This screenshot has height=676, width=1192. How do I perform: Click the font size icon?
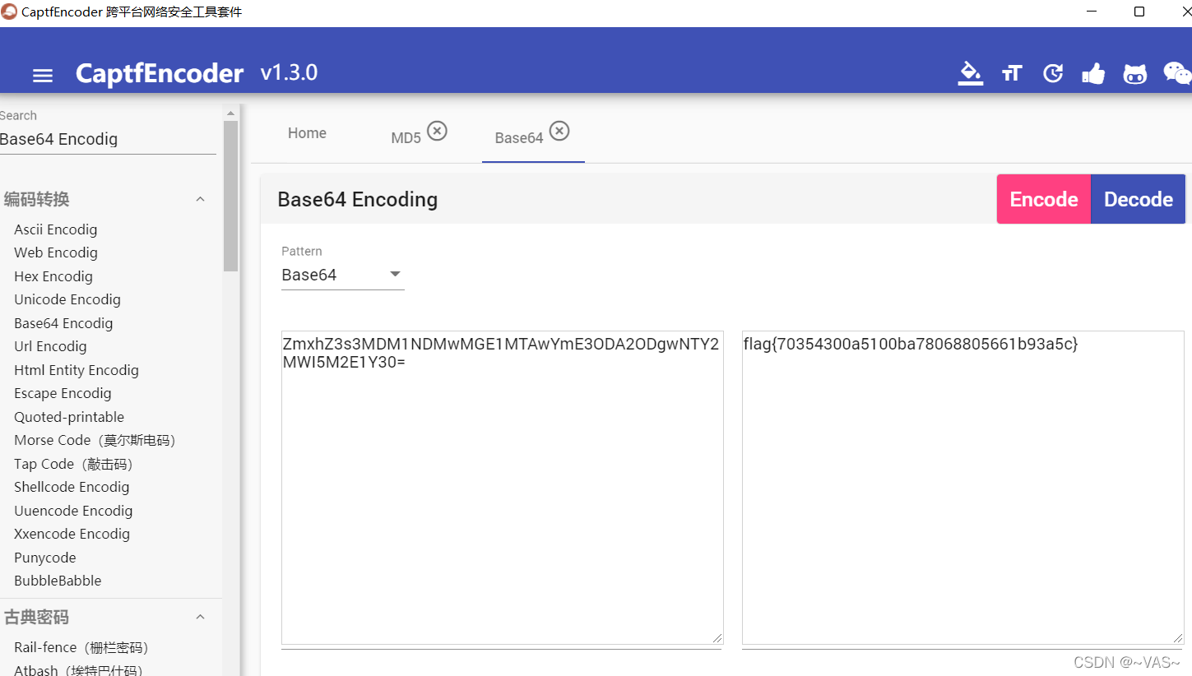pyautogui.click(x=1011, y=74)
